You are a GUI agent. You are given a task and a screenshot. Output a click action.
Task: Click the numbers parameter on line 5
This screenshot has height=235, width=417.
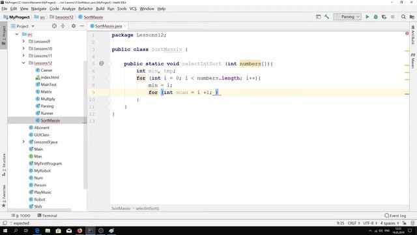[x=250, y=64]
